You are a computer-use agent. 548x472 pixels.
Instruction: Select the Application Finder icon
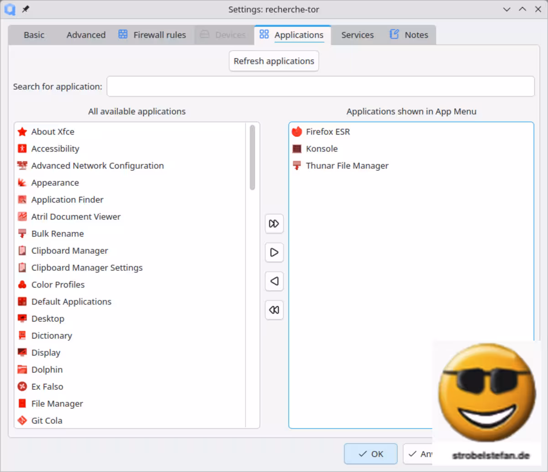[x=22, y=199]
